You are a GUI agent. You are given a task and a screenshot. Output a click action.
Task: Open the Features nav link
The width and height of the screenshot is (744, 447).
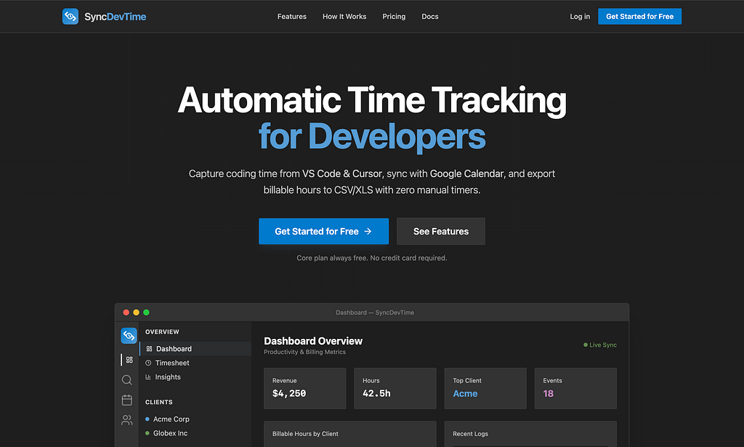(x=292, y=17)
